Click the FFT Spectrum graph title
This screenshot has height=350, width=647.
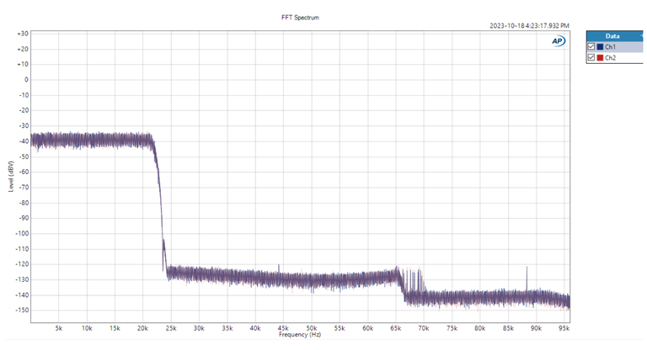click(x=300, y=17)
